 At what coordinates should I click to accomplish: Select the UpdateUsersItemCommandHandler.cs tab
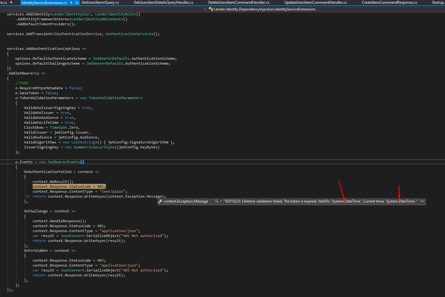click(315, 2)
